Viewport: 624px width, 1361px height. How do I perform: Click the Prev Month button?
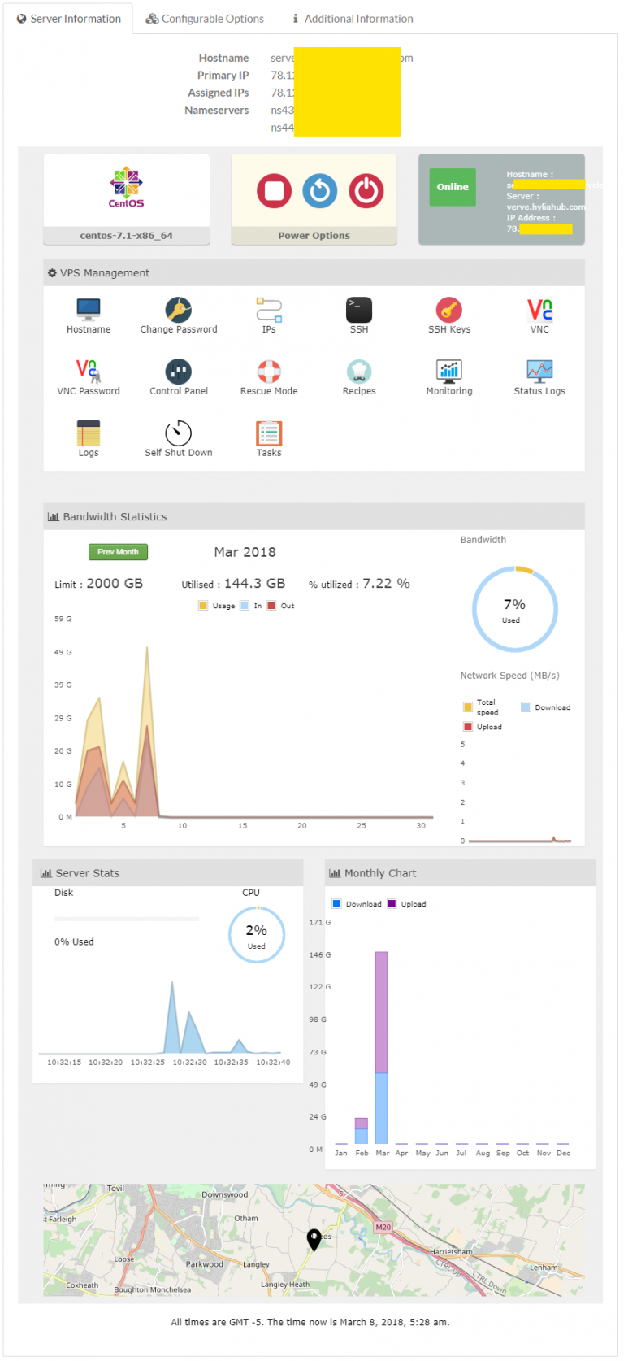118,552
